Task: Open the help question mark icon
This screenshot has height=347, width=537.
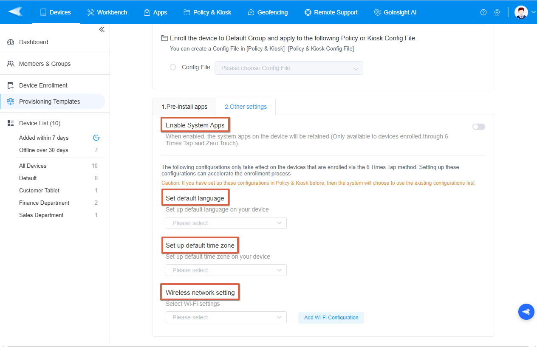Action: click(483, 12)
